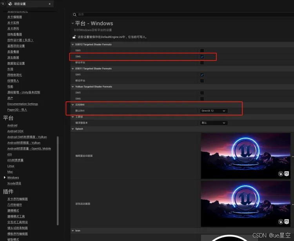Screen dimensions: 294x241
Task: Collapse the 平台 - Windows header section
Action: (73, 23)
